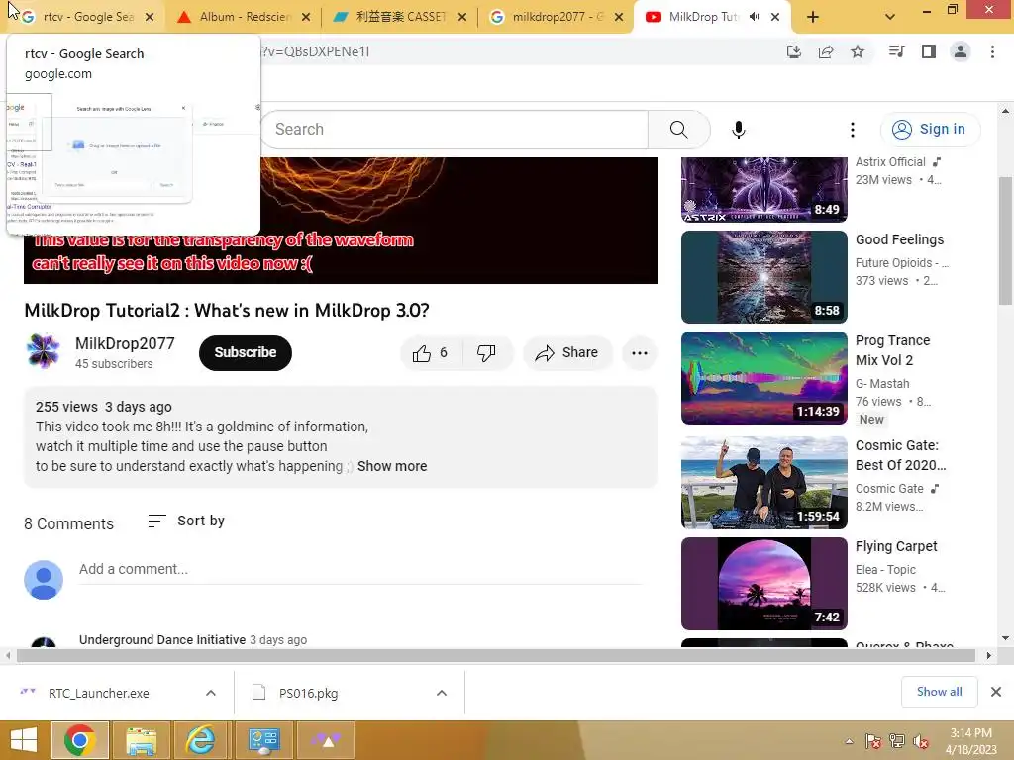Expand the RTC_Launcher.exe download options chevron
Image resolution: width=1014 pixels, height=760 pixels.
[211, 693]
